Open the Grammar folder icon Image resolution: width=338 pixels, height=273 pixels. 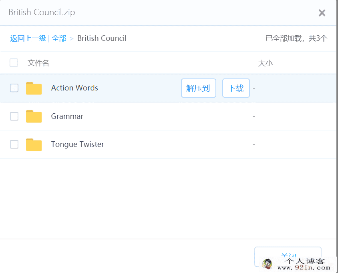(x=34, y=116)
